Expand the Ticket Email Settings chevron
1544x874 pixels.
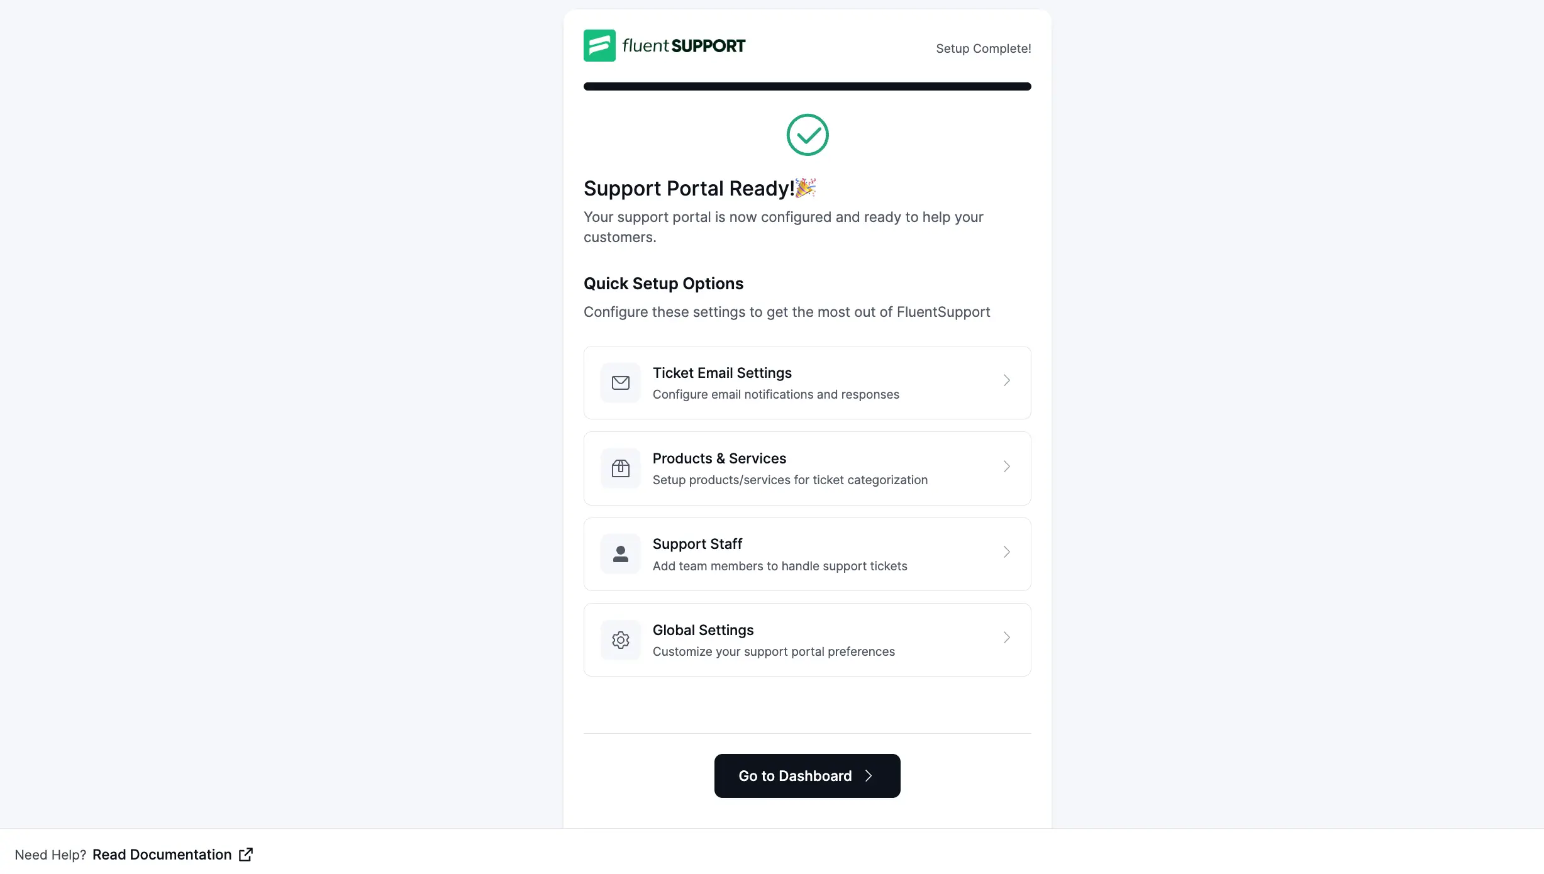click(x=1006, y=380)
